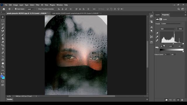Select the Horizontal Type tool

click(x=3, y=49)
